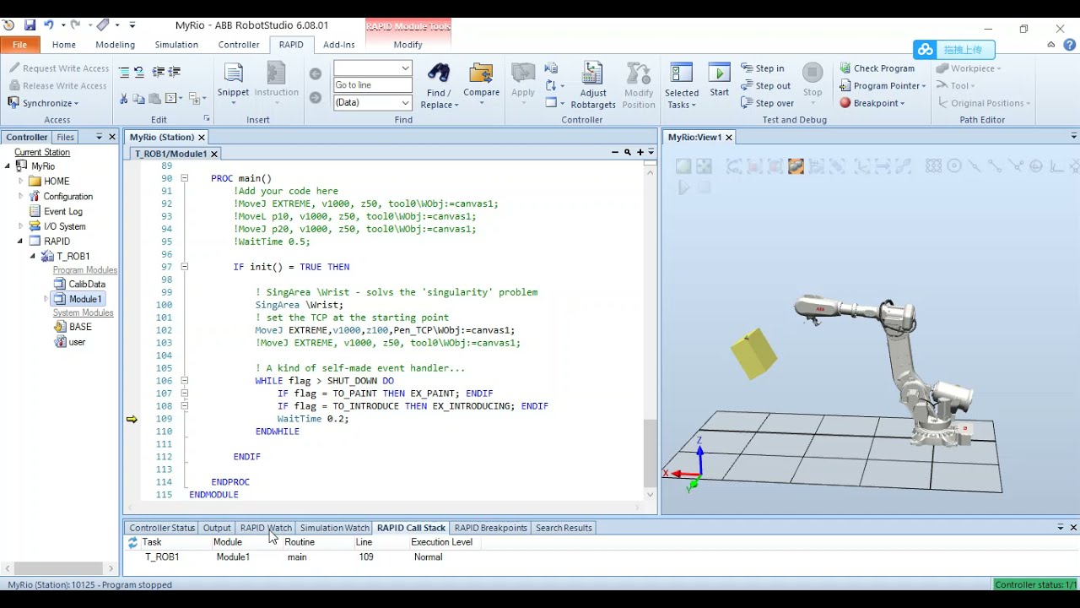Click the uncomment lines icon
The image size is (1080, 608).
tap(139, 73)
